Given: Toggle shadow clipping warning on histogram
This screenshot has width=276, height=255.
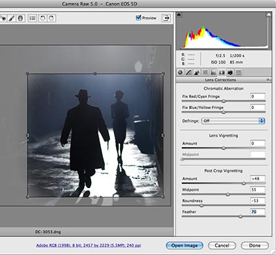Looking at the screenshot, I should click(x=179, y=15).
